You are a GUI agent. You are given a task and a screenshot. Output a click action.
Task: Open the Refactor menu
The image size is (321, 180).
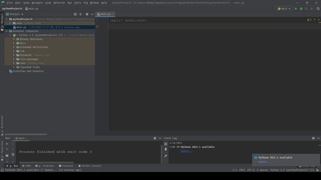(x=59, y=3)
